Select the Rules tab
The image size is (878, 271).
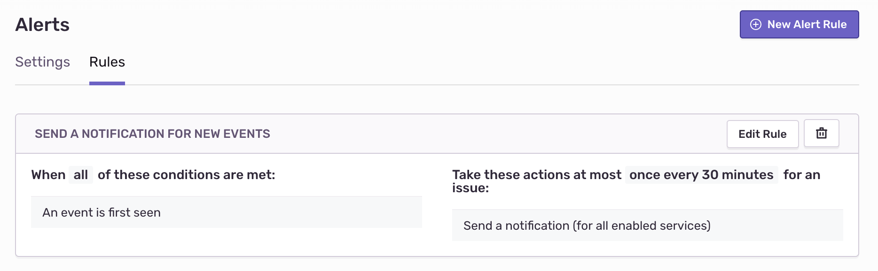click(x=107, y=62)
